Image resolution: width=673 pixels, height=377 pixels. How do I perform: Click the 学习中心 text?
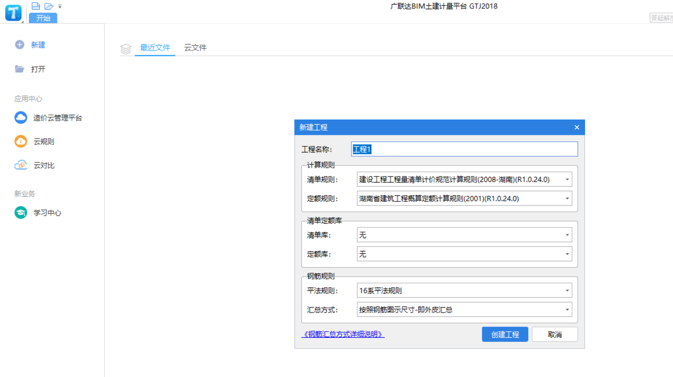[x=47, y=213]
